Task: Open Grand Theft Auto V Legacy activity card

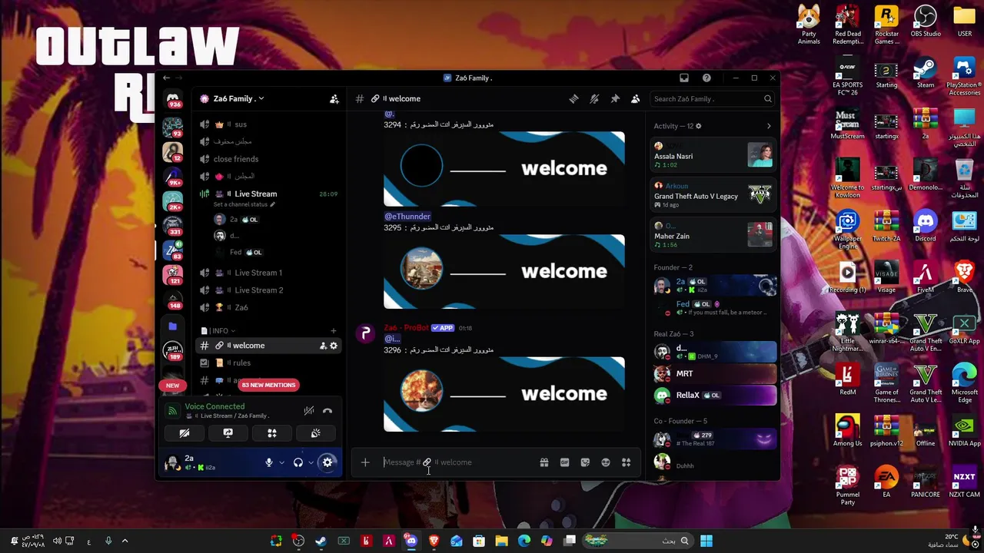Action: pyautogui.click(x=713, y=196)
